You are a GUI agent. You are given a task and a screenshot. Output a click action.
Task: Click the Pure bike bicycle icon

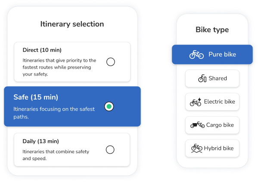[196, 55]
